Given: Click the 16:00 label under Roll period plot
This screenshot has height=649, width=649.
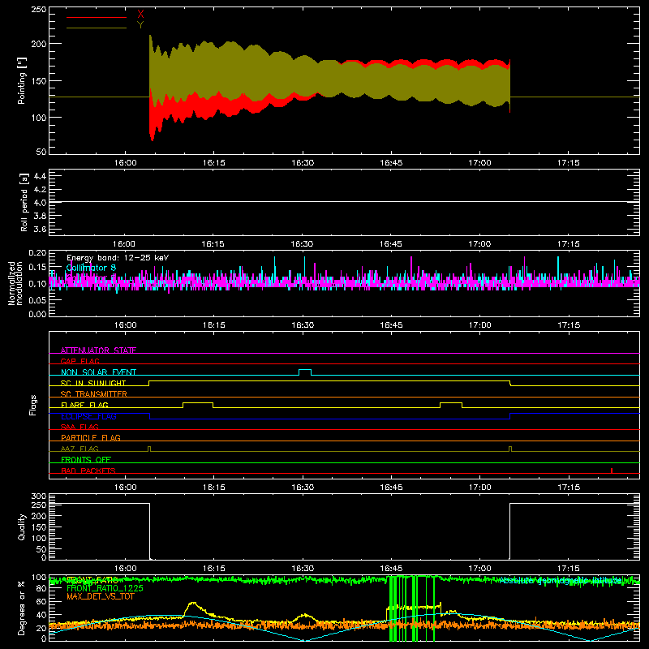Looking at the screenshot, I should click(x=124, y=244).
